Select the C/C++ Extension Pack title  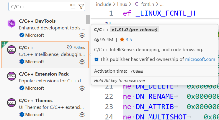[x=44, y=74]
